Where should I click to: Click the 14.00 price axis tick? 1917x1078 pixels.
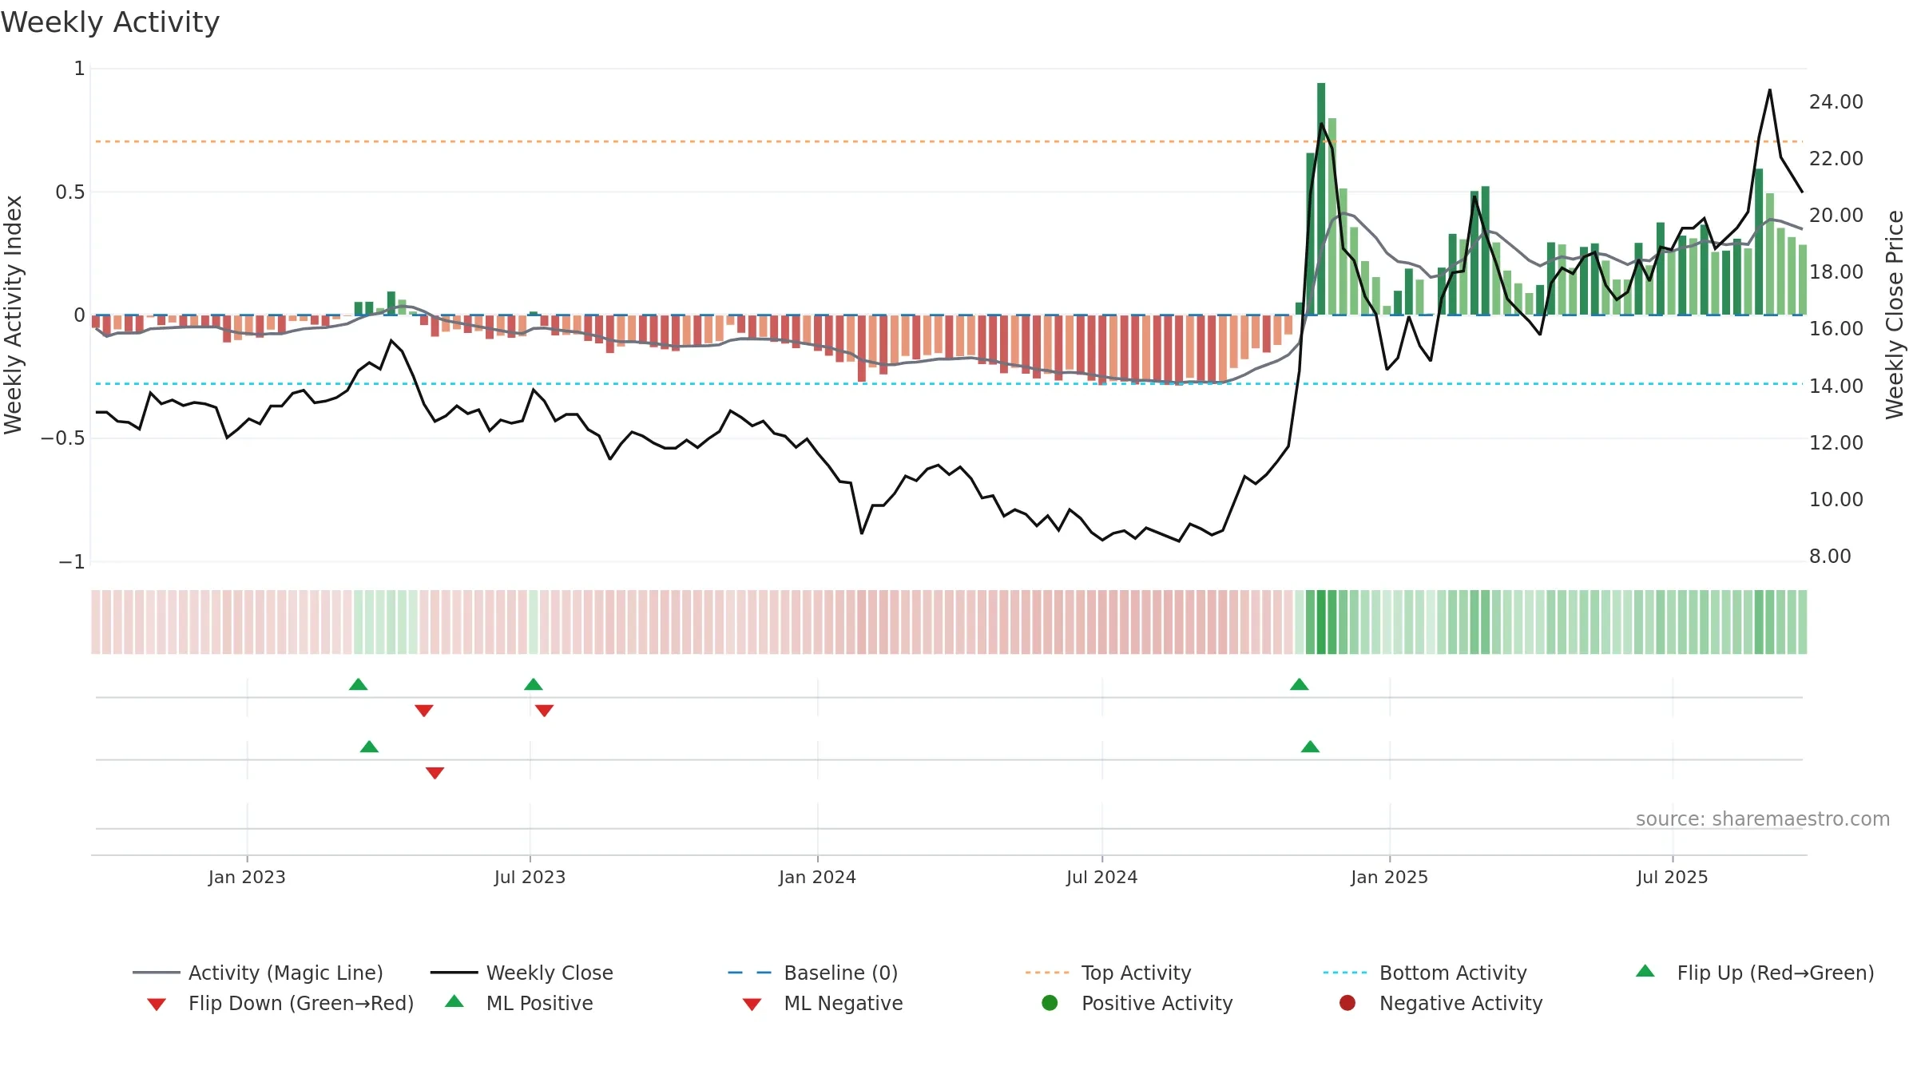[1836, 386]
